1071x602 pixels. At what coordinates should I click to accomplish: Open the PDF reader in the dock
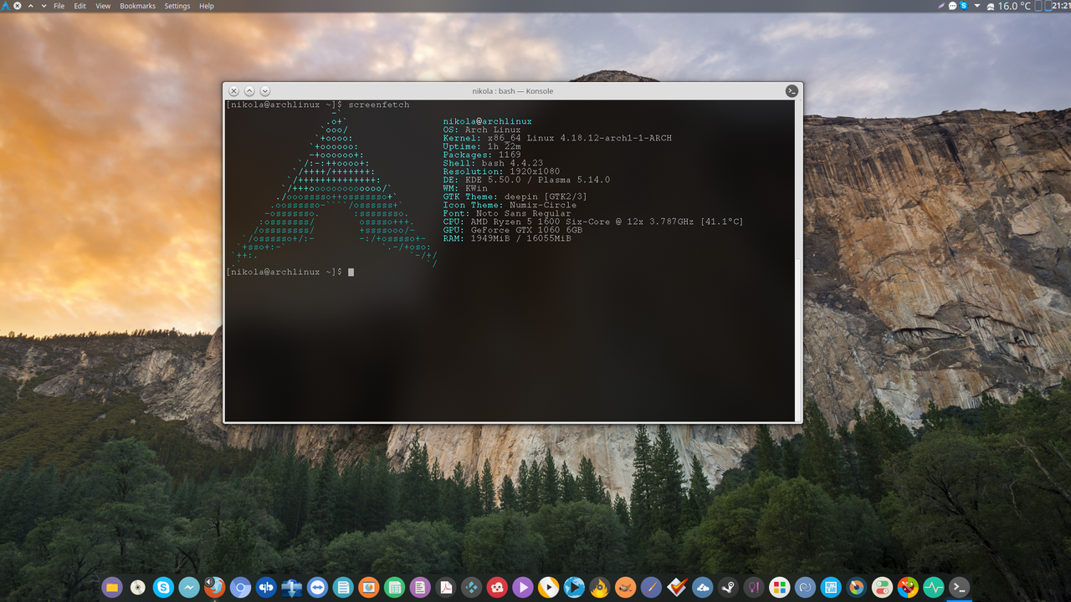pyautogui.click(x=446, y=588)
